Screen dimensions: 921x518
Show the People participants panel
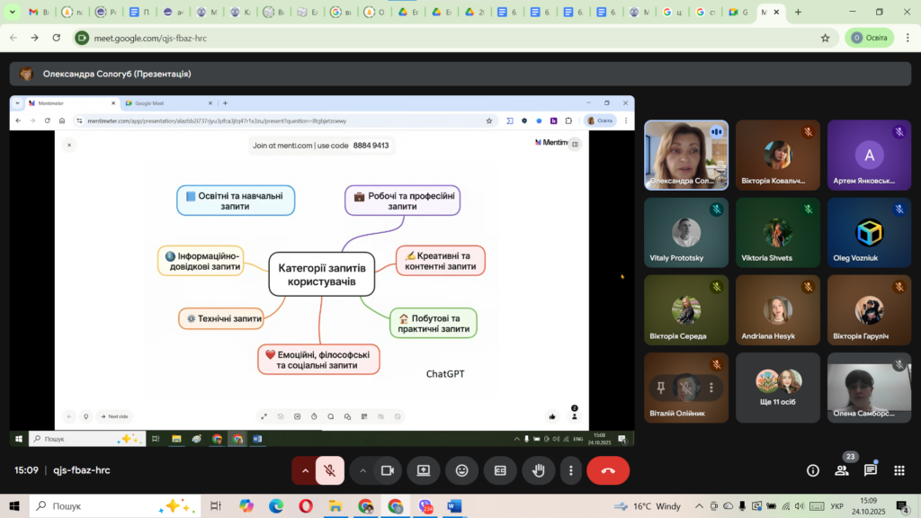click(x=842, y=470)
